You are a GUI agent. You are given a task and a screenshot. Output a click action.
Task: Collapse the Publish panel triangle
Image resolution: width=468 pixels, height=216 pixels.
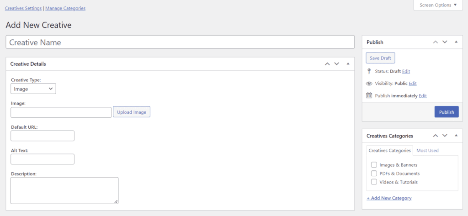point(456,42)
